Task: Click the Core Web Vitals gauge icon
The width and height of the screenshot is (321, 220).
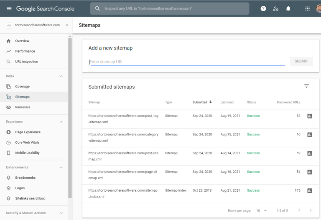Action: coord(8,142)
